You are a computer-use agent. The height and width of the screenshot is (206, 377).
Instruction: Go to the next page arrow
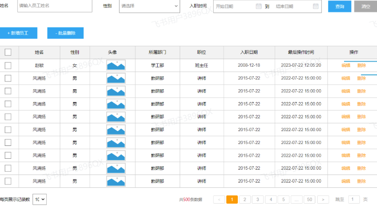(323, 199)
